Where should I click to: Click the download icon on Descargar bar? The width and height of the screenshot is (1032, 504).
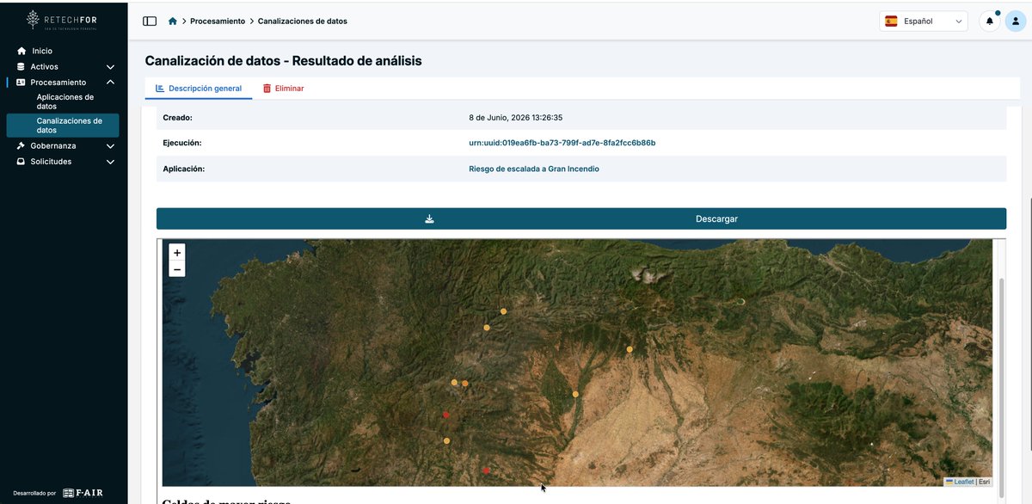point(429,219)
